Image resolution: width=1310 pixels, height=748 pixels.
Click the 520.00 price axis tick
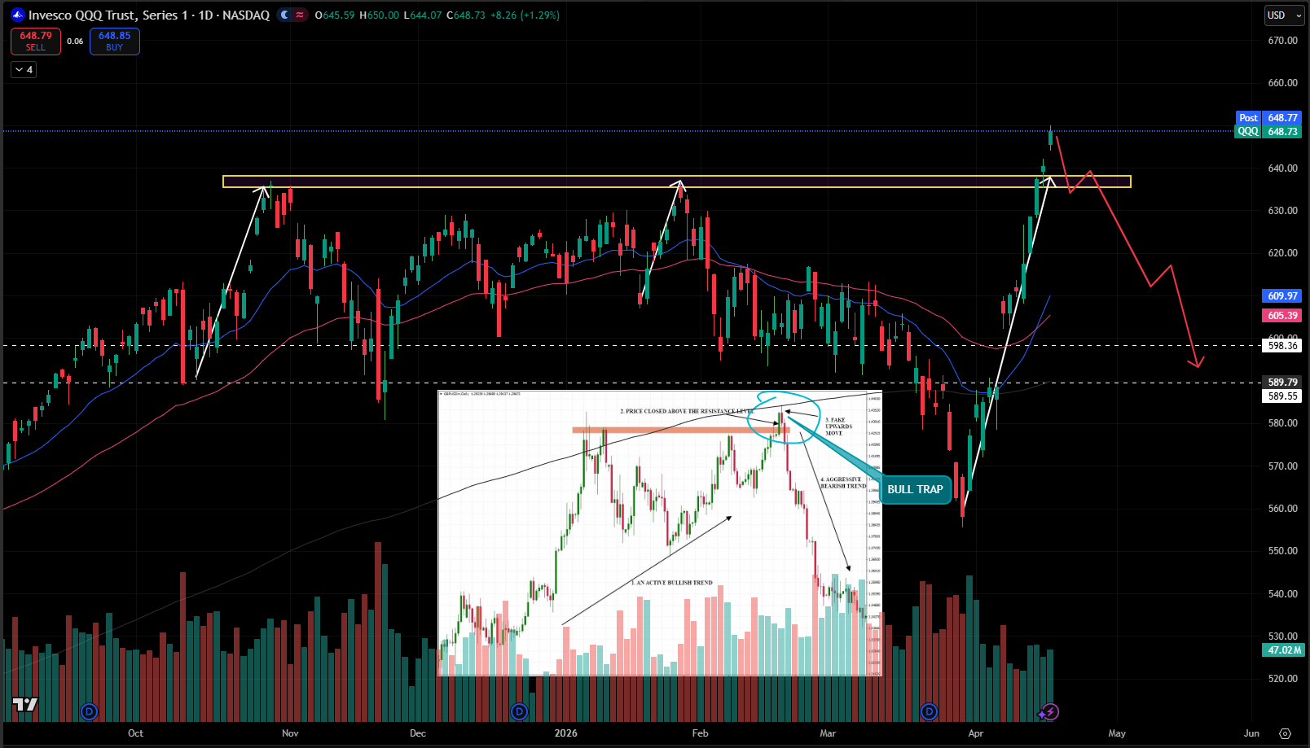tap(1283, 679)
